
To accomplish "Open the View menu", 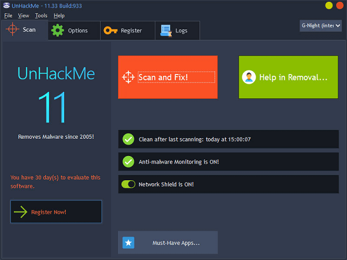I will [24, 16].
